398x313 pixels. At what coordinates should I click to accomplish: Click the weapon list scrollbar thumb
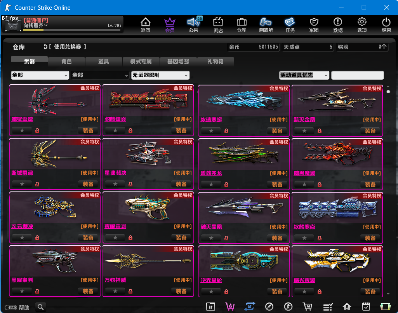[x=388, y=91]
